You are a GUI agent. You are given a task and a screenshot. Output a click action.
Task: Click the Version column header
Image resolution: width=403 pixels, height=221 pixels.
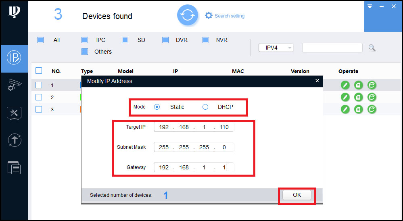click(300, 71)
